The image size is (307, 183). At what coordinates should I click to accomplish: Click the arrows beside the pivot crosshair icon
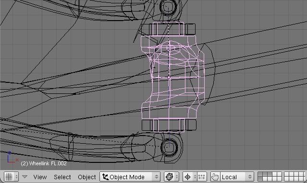coord(195,177)
